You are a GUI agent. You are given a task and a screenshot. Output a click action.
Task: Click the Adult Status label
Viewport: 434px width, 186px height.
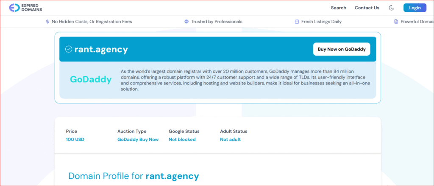[234, 131]
